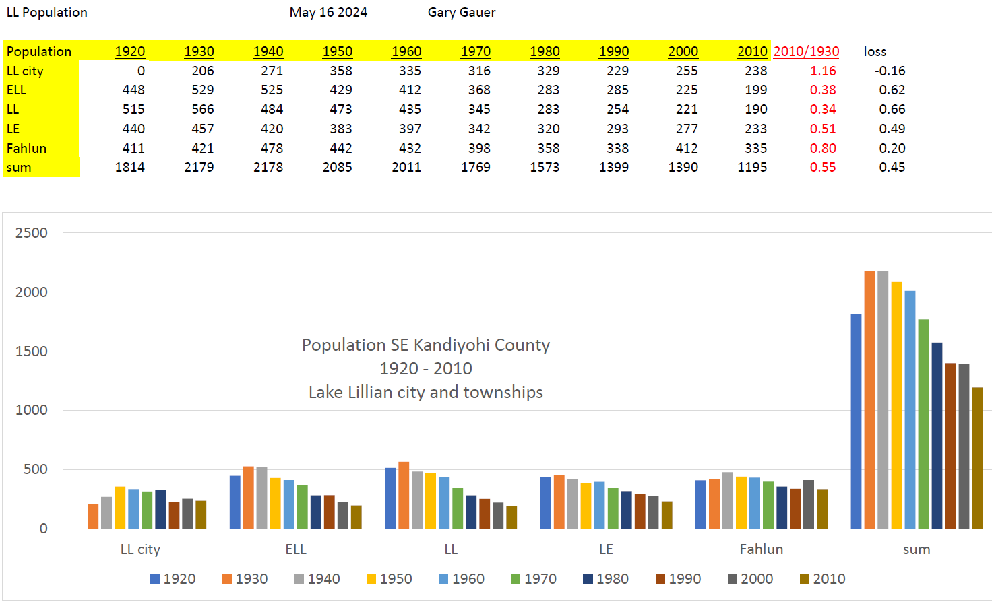Click the orange 1930 legend swatch

coord(226,578)
